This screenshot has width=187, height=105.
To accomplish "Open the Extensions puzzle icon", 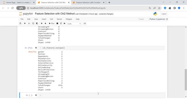I will click(170, 8).
